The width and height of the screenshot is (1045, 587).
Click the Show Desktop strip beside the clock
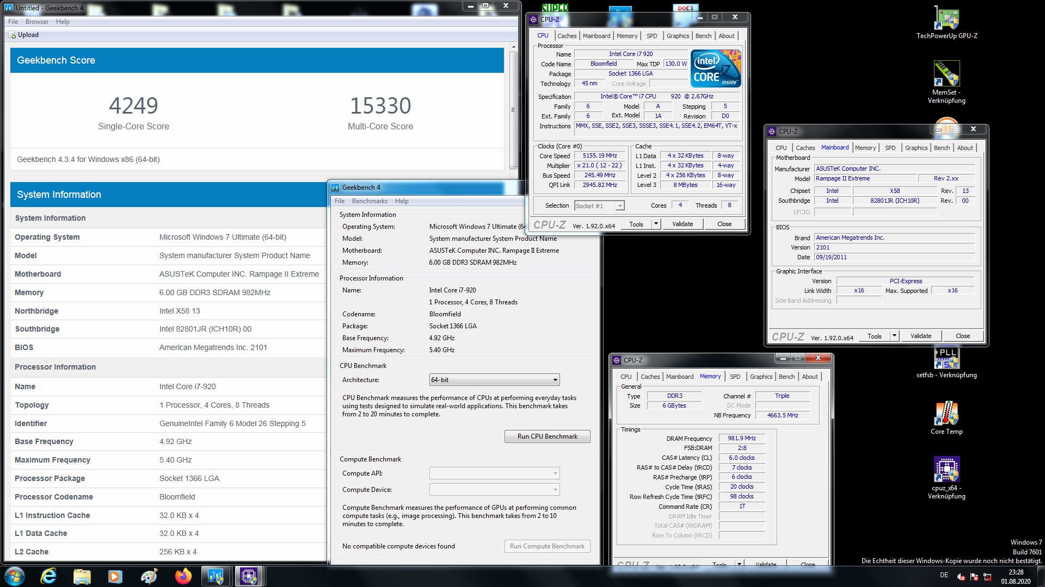point(1041,577)
